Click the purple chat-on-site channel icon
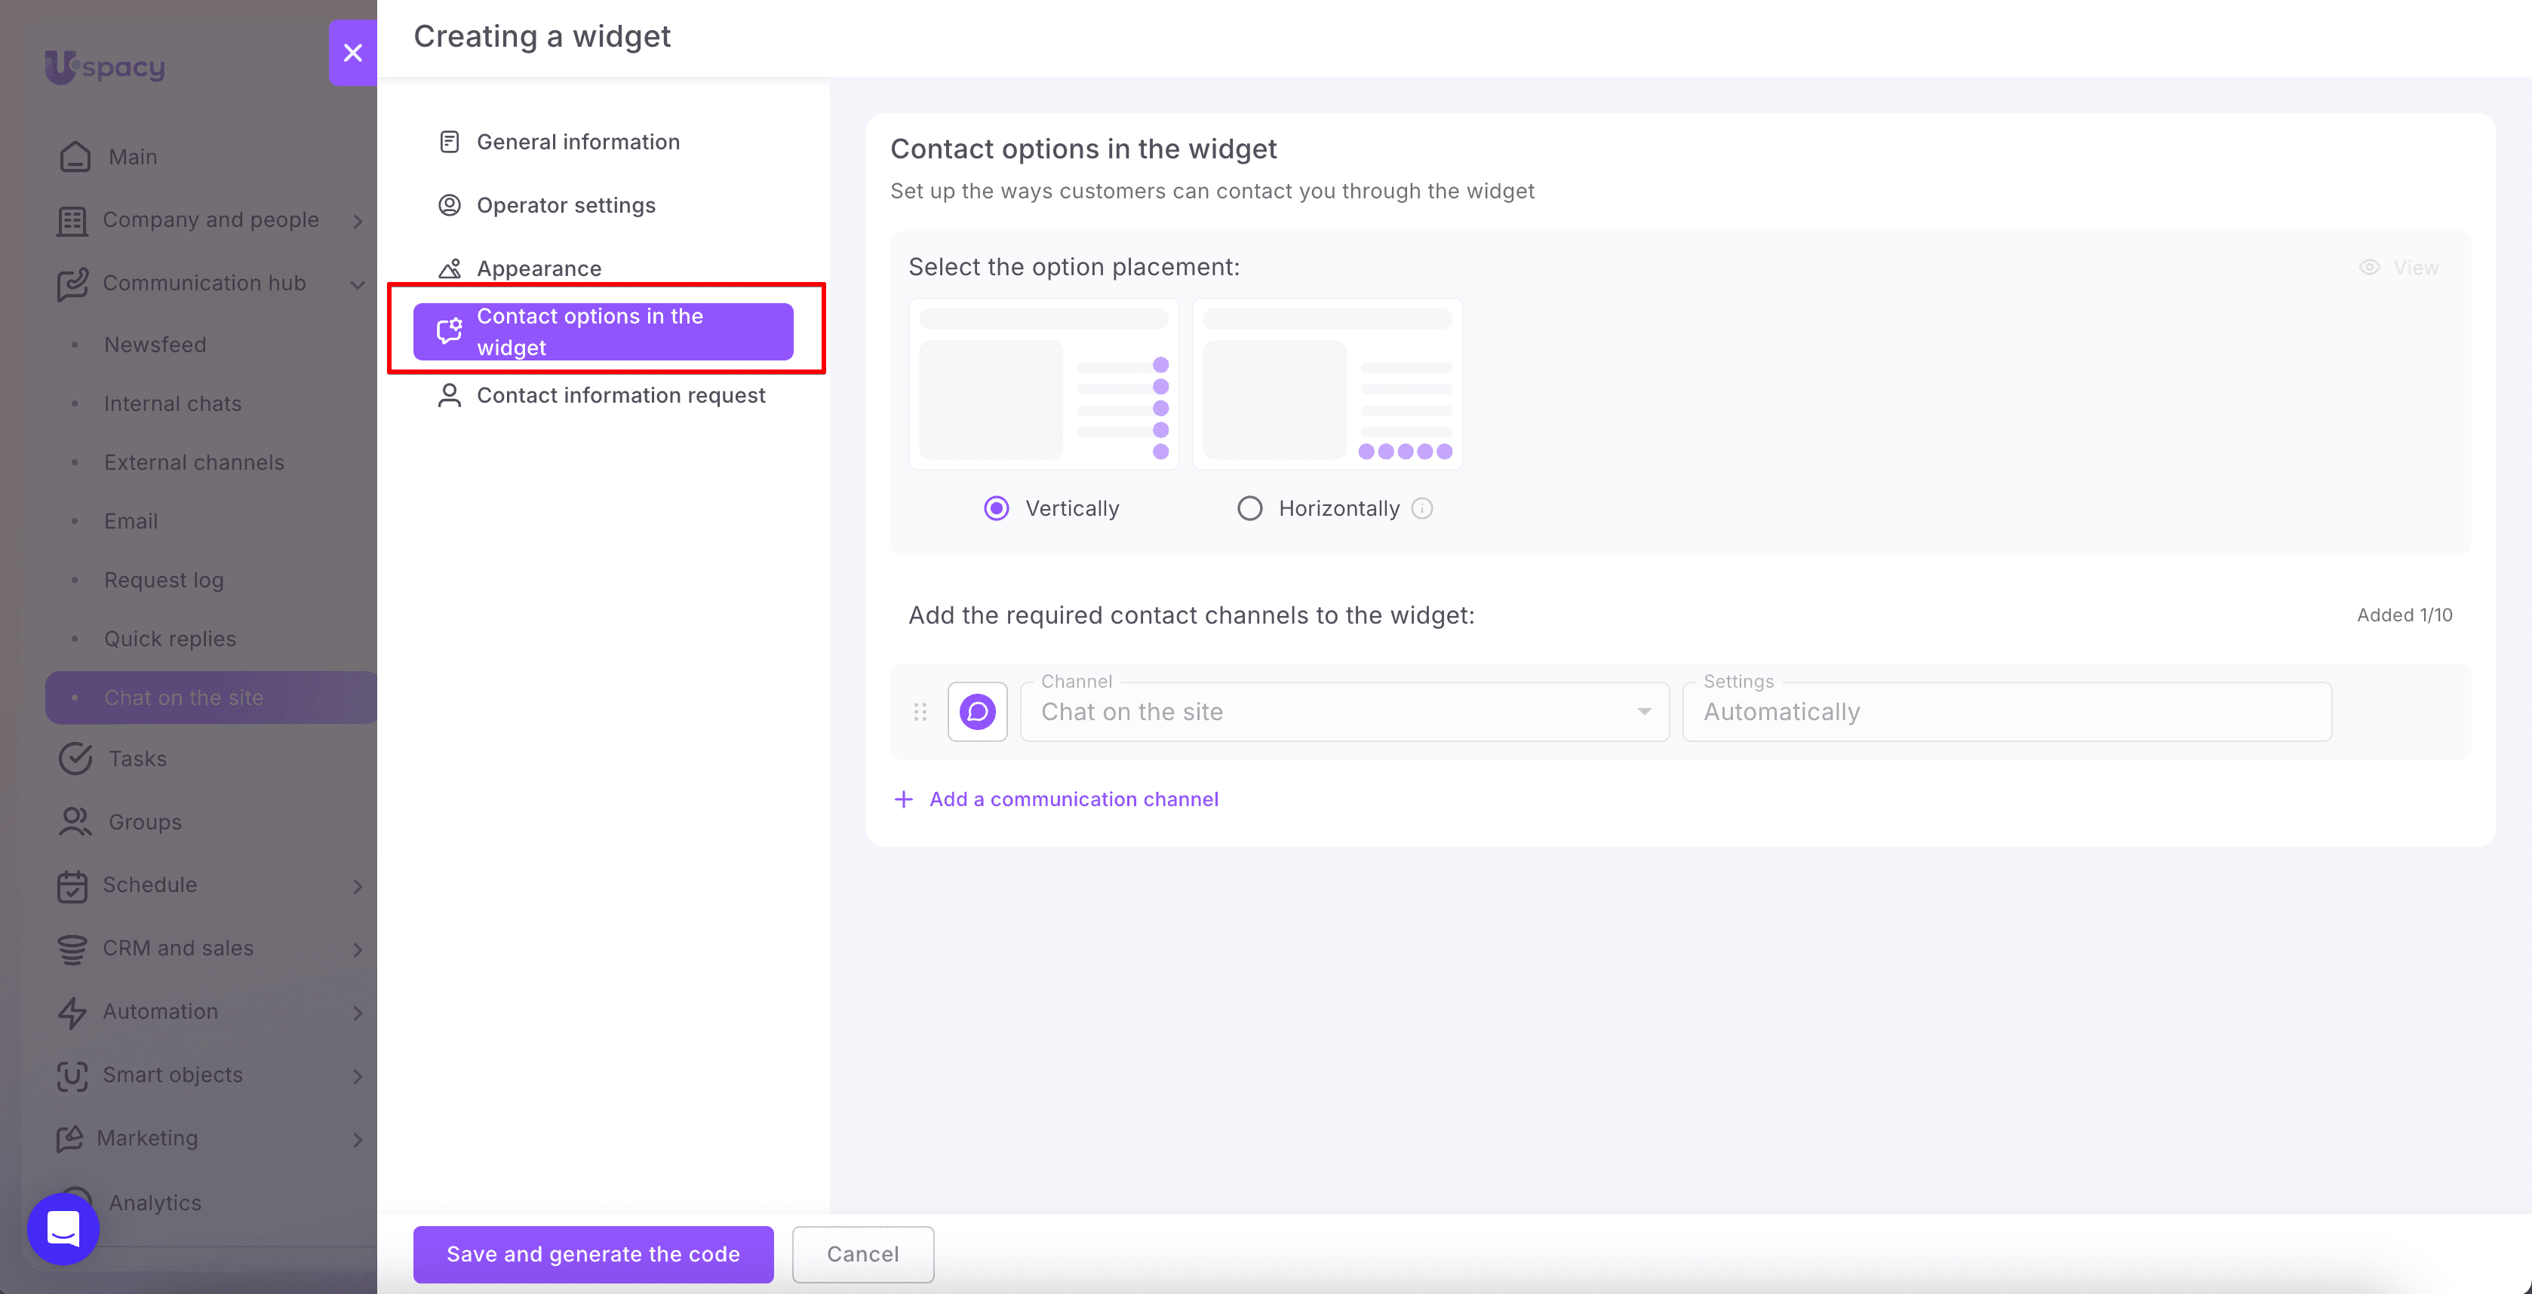The image size is (2532, 1294). pyautogui.click(x=977, y=711)
